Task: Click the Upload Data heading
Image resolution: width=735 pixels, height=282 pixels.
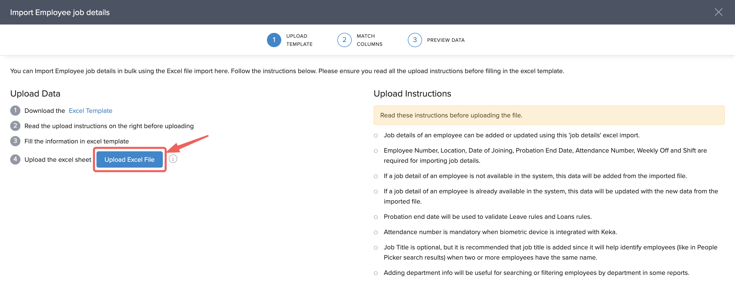Action: point(35,94)
